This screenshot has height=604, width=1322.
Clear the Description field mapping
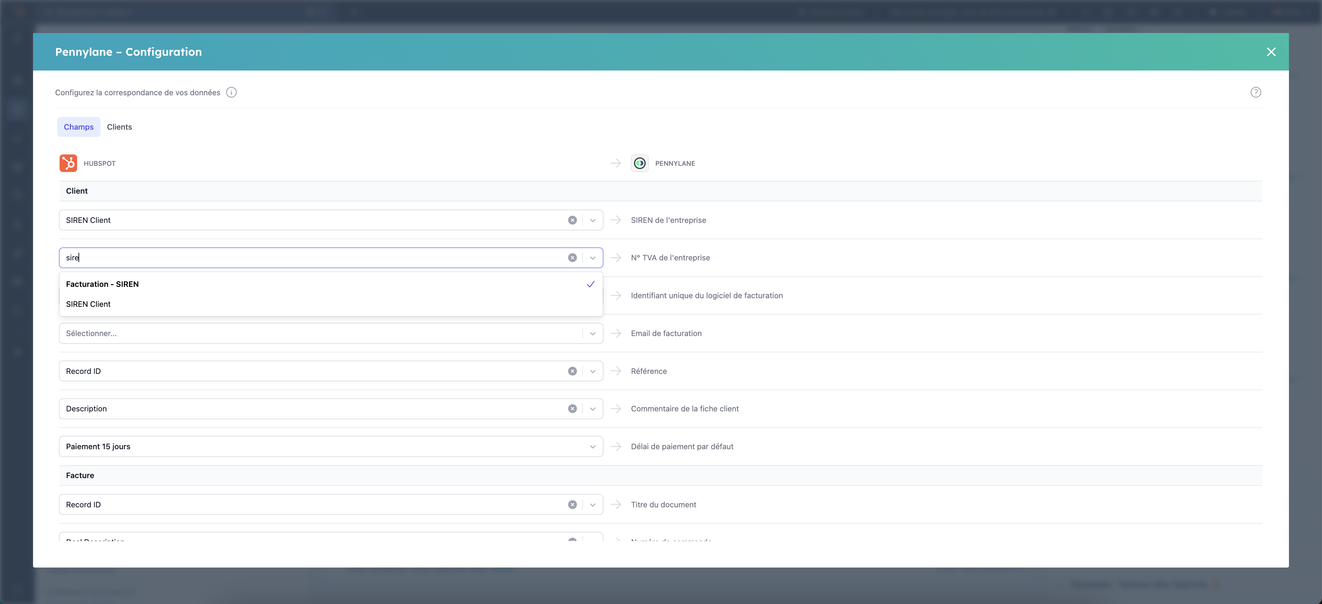572,409
